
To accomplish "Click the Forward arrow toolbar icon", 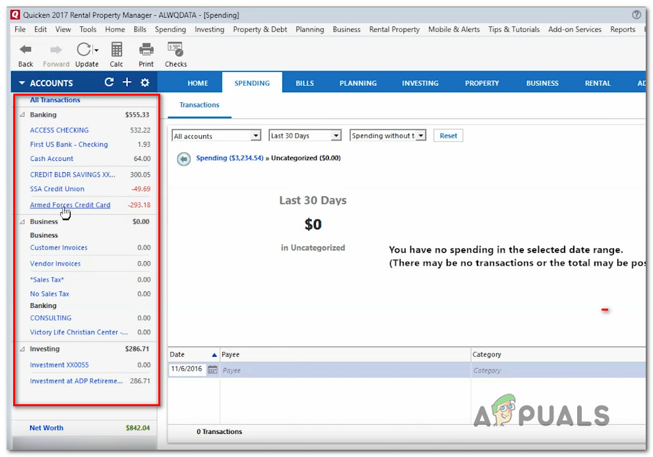I will [x=56, y=50].
